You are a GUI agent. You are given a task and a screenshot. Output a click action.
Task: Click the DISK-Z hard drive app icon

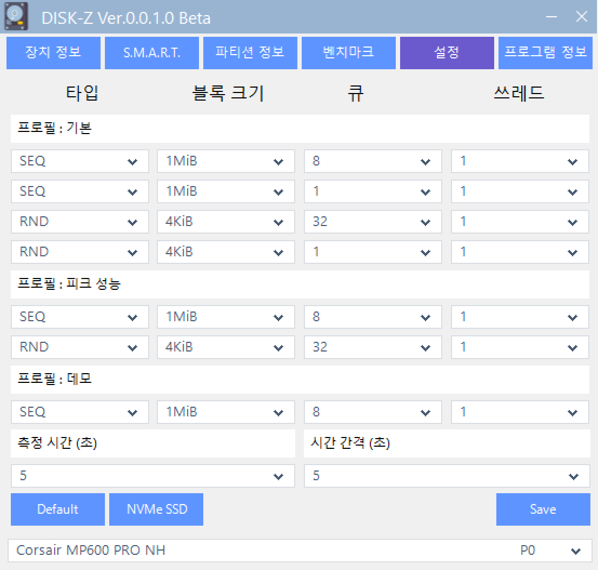click(x=16, y=16)
